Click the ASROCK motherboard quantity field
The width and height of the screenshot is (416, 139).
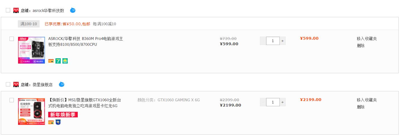pos(273,41)
